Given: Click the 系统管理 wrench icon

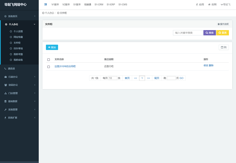Looking at the screenshot, I should tap(5, 110).
